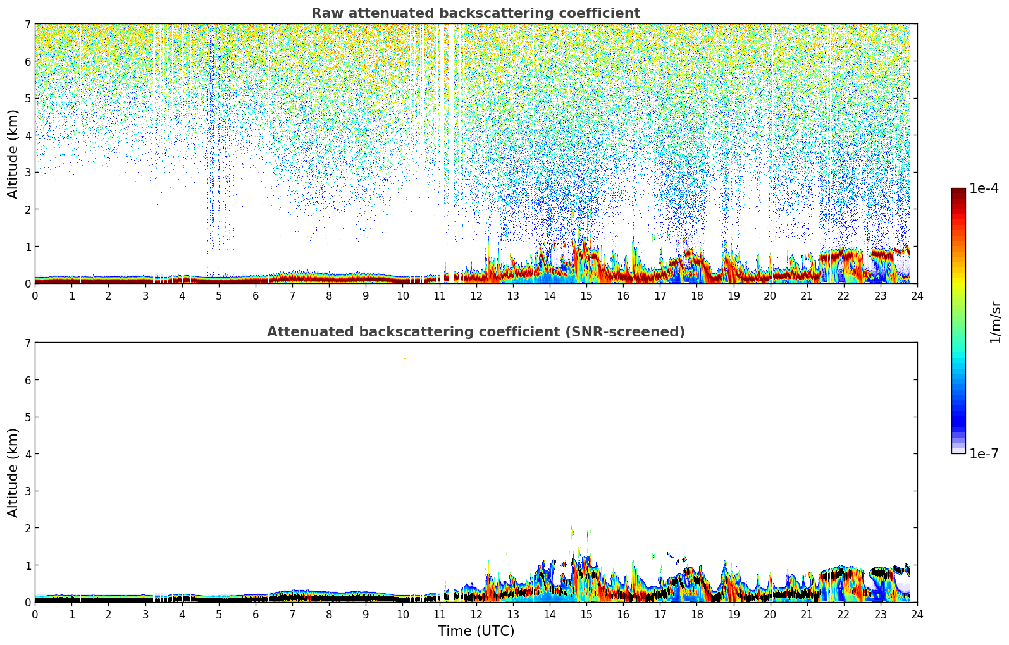The width and height of the screenshot is (1009, 645).
Task: Click time tick "18" under the SNR-screened plot
Action: 696,614
